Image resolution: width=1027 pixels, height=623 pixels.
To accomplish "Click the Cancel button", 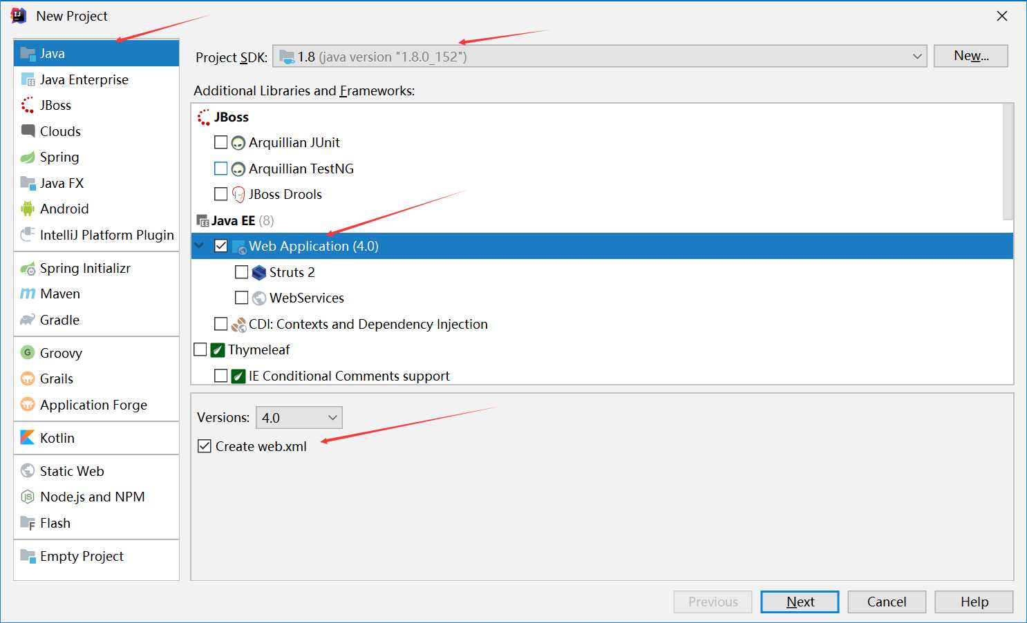I will (887, 602).
